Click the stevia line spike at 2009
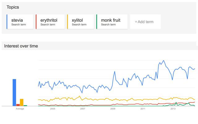The image size is (198, 124). point(115,71)
